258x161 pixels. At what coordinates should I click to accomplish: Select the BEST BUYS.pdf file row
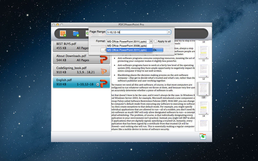tap(71, 46)
